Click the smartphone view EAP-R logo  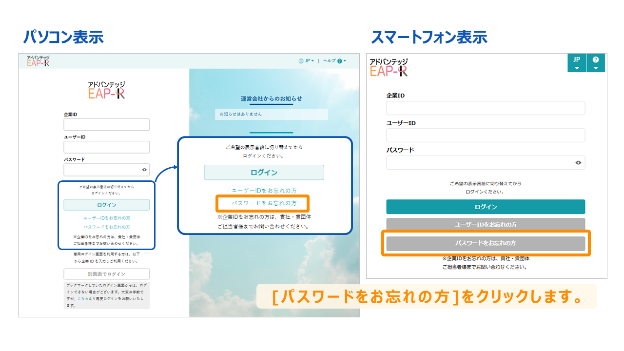pyautogui.click(x=389, y=67)
